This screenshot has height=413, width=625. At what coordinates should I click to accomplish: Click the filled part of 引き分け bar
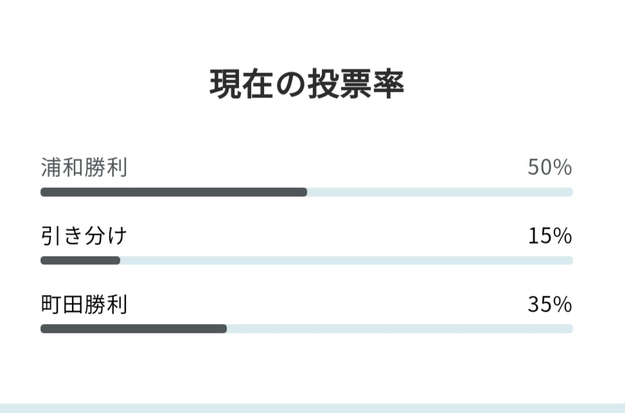tap(80, 260)
